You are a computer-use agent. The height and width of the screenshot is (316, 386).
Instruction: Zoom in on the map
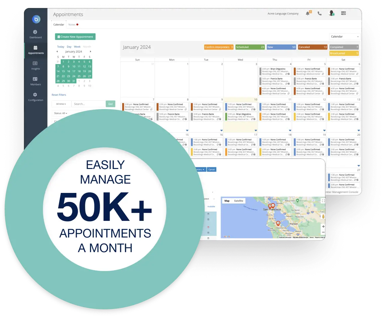(323, 226)
